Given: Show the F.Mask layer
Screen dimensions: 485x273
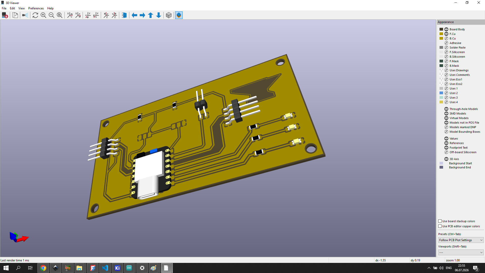Looking at the screenshot, I should [446, 61].
